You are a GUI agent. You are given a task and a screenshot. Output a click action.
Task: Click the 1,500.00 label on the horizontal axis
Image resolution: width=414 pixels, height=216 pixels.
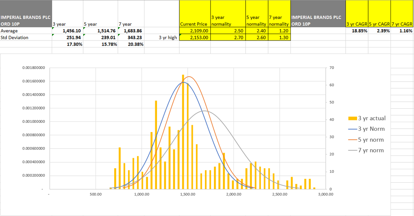187,195
